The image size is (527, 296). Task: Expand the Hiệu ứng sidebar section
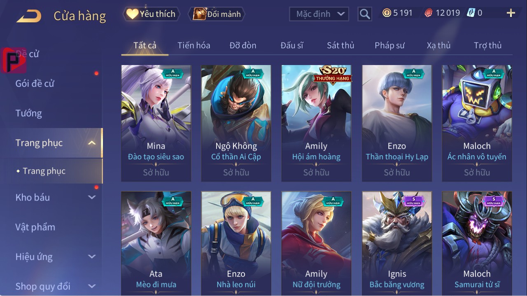point(92,256)
